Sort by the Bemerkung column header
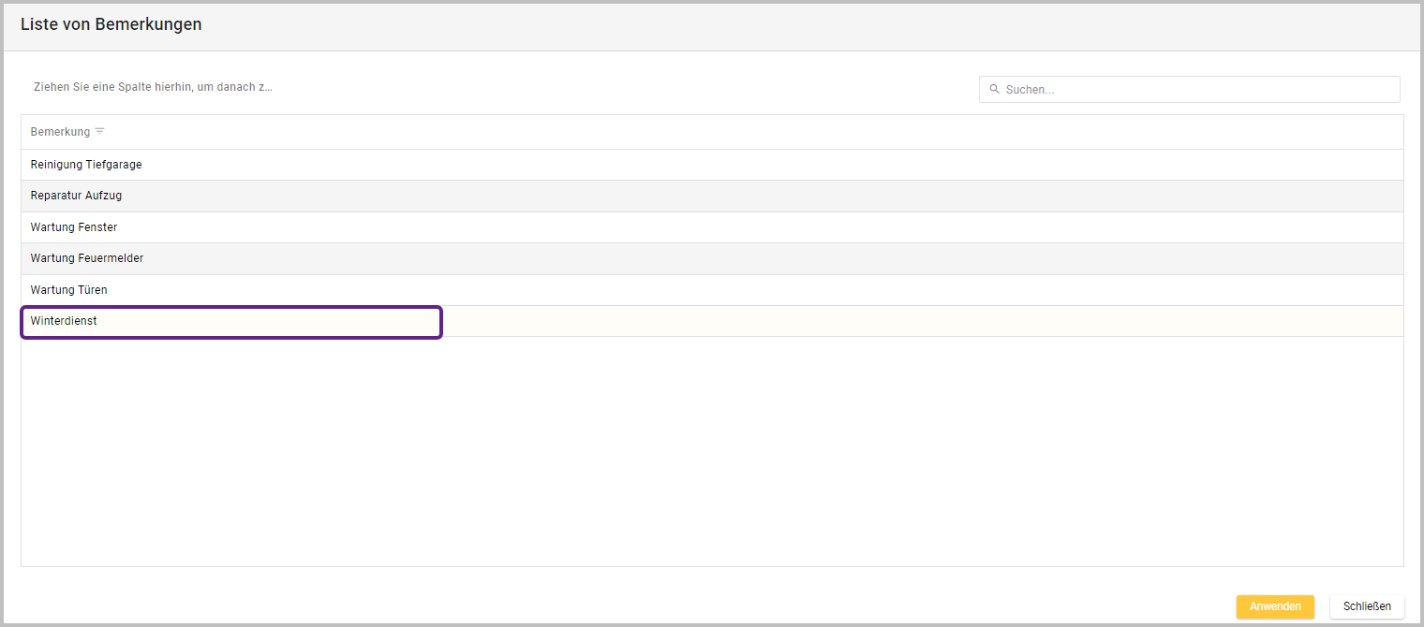This screenshot has width=1424, height=627. [x=60, y=132]
